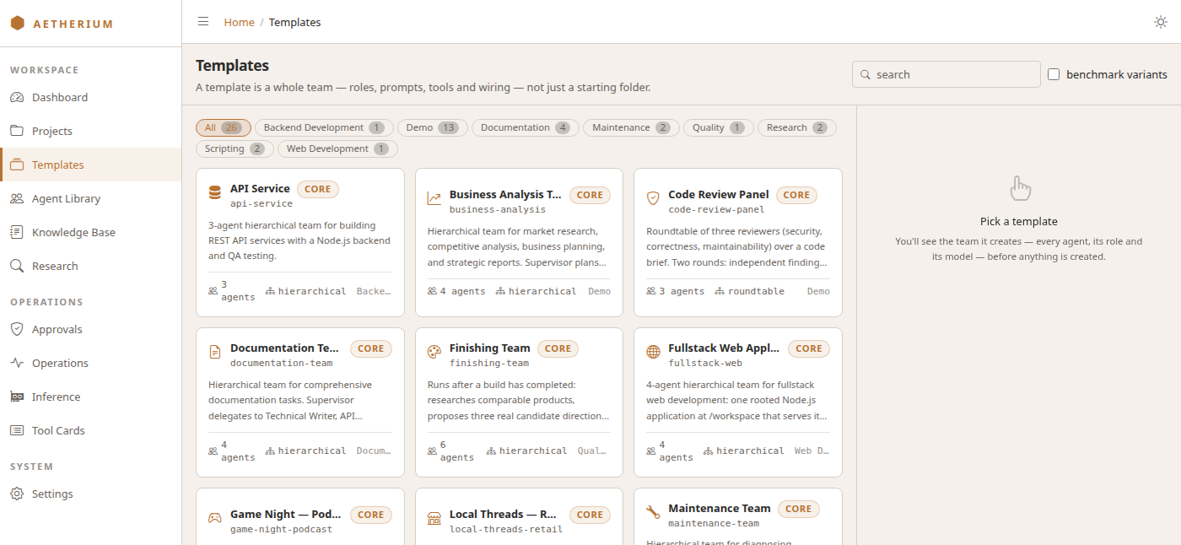Select the Business Analysis template title

coord(505,194)
